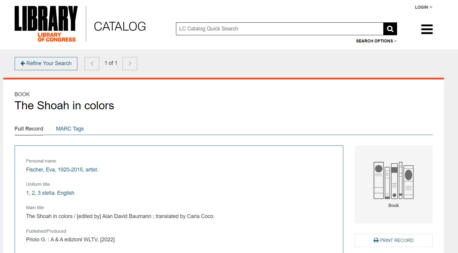This screenshot has width=458, height=253.
Task: Select the Full Record tab
Action: 29,129
